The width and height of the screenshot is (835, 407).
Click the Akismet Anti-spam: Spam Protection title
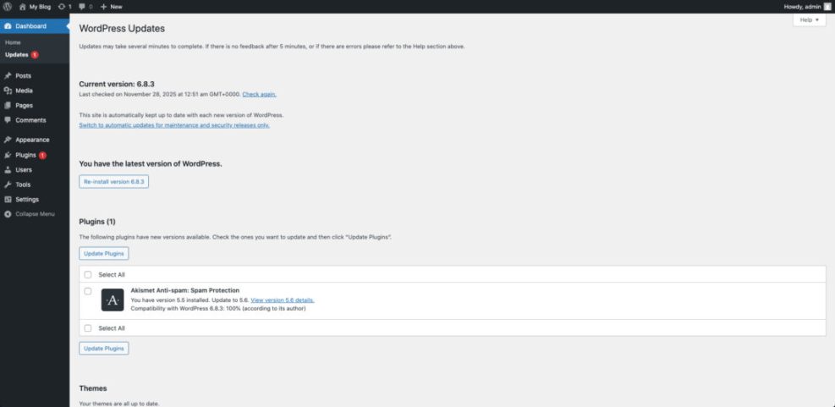[x=184, y=290]
